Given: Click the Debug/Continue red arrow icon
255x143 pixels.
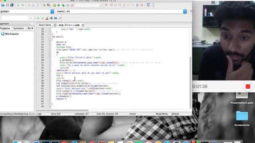Looking at the screenshot, I should 106,5.
